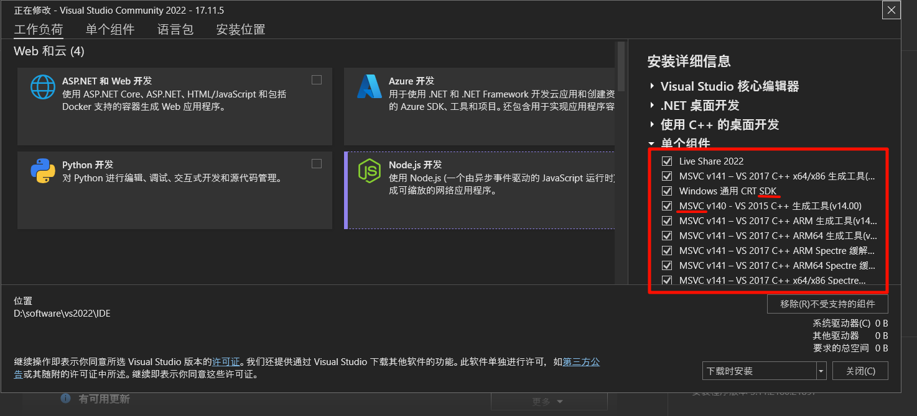Click the 安装详细信息 heading
Image resolution: width=917 pixels, height=416 pixels.
click(689, 61)
